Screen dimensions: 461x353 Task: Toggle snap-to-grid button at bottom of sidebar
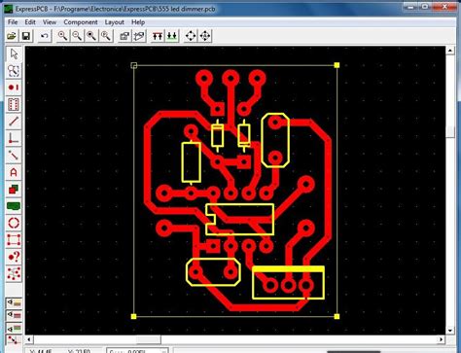click(14, 339)
